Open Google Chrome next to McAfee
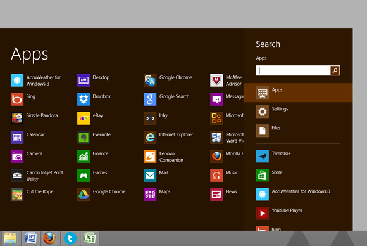This screenshot has height=246, width=367. [168, 81]
